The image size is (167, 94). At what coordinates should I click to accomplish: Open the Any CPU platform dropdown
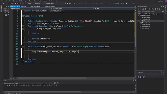pos(40,3)
